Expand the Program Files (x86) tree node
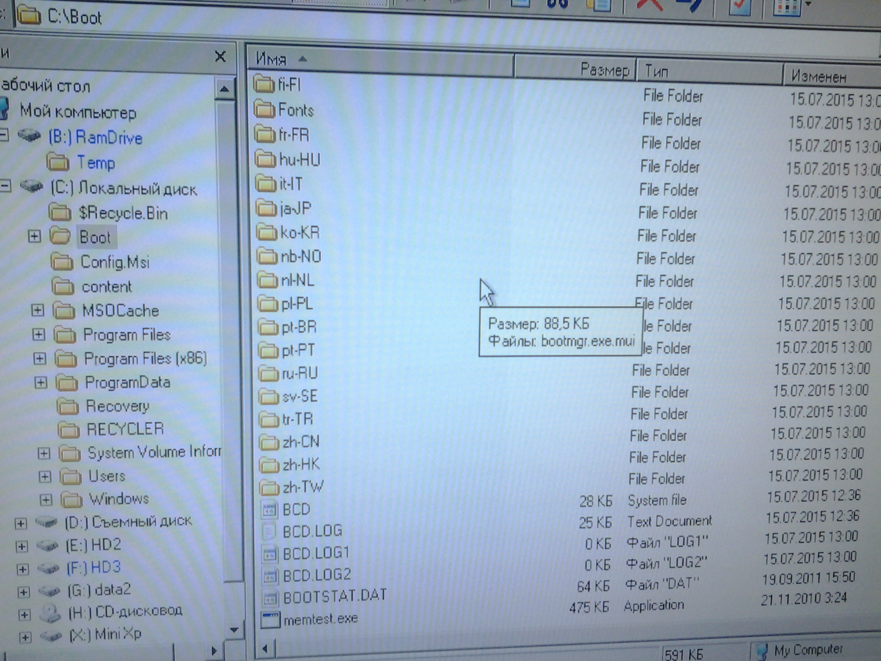 40,358
